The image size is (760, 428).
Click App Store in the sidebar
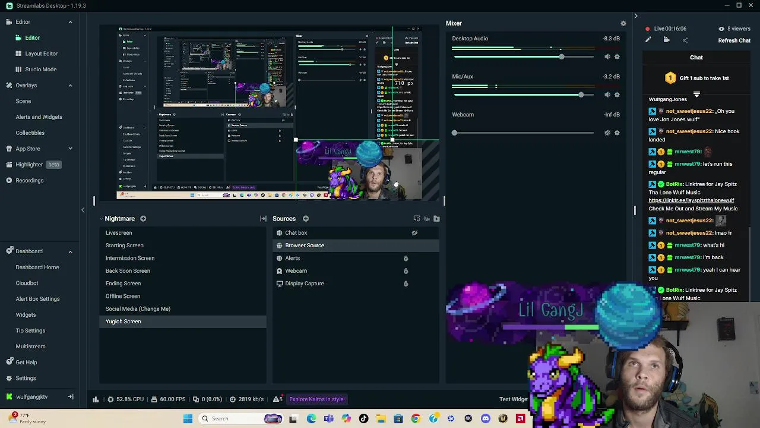point(28,149)
